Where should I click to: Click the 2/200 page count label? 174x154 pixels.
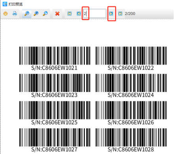pyautogui.click(x=130, y=13)
